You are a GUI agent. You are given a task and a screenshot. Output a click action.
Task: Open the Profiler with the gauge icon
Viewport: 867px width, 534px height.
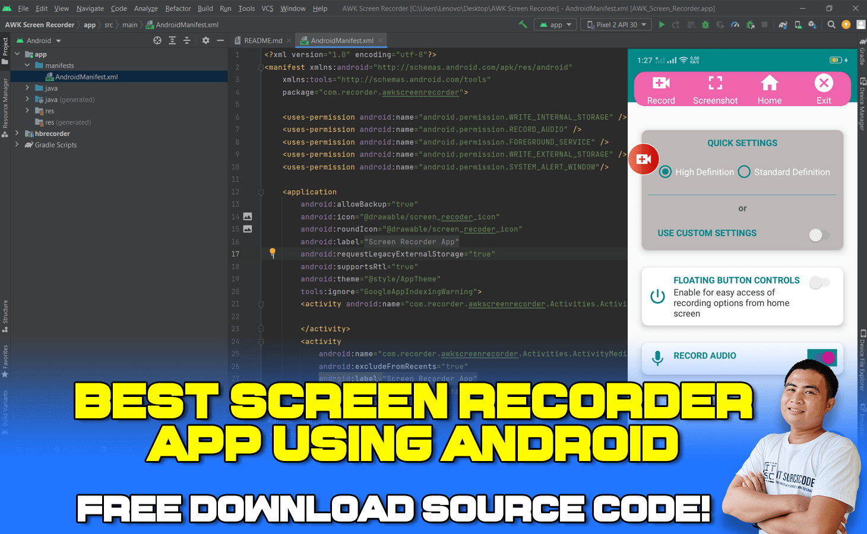[x=735, y=25]
